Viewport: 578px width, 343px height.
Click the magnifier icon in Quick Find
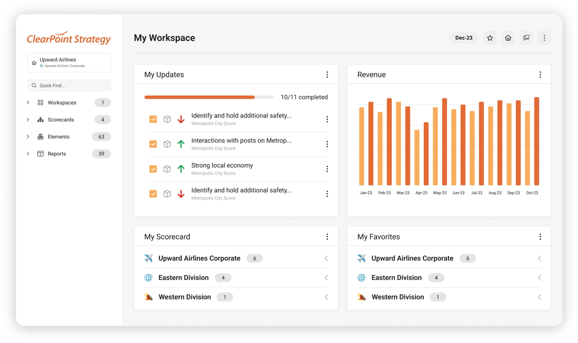point(34,86)
